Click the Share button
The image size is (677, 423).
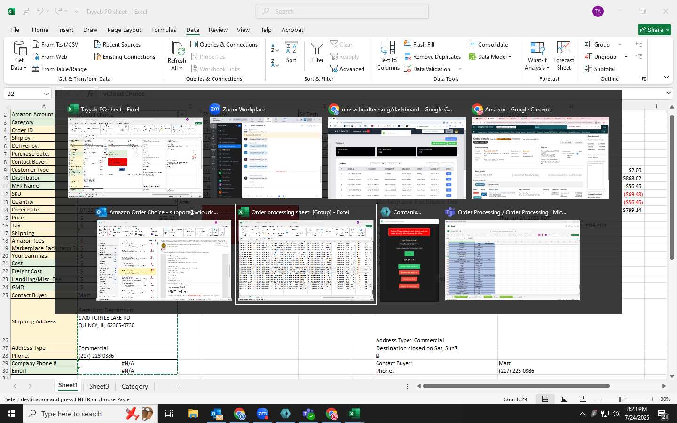pyautogui.click(x=655, y=30)
